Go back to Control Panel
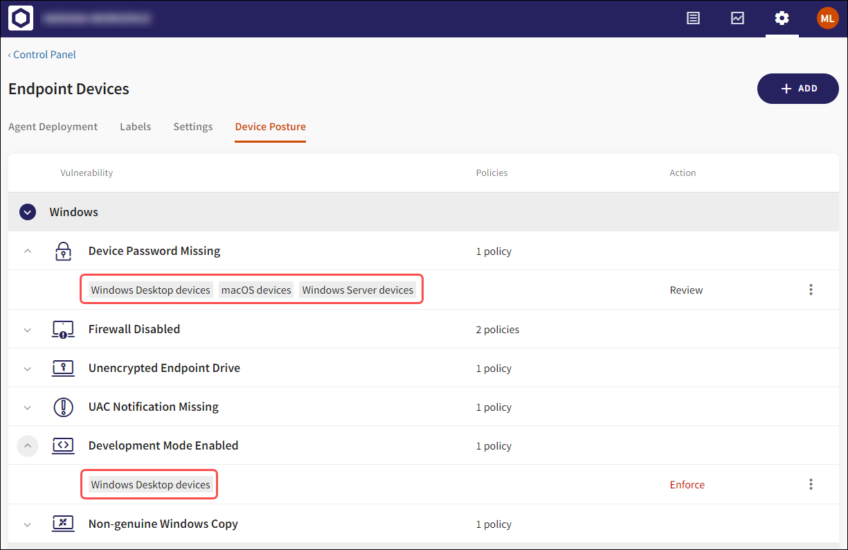Viewport: 848px width, 550px height. (x=42, y=55)
